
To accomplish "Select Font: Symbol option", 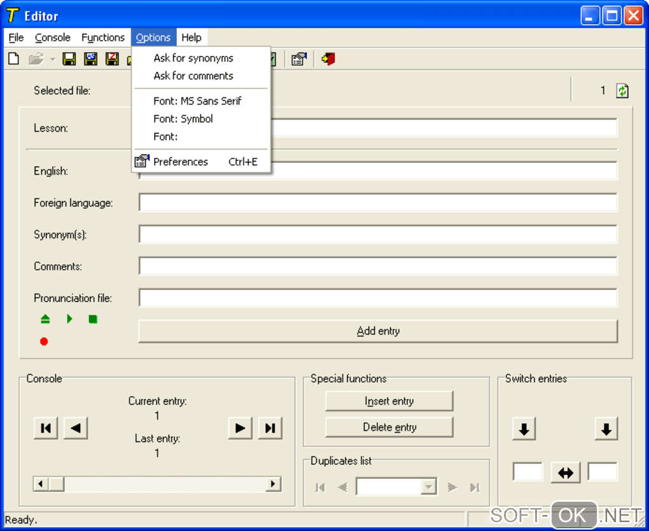I will point(183,119).
